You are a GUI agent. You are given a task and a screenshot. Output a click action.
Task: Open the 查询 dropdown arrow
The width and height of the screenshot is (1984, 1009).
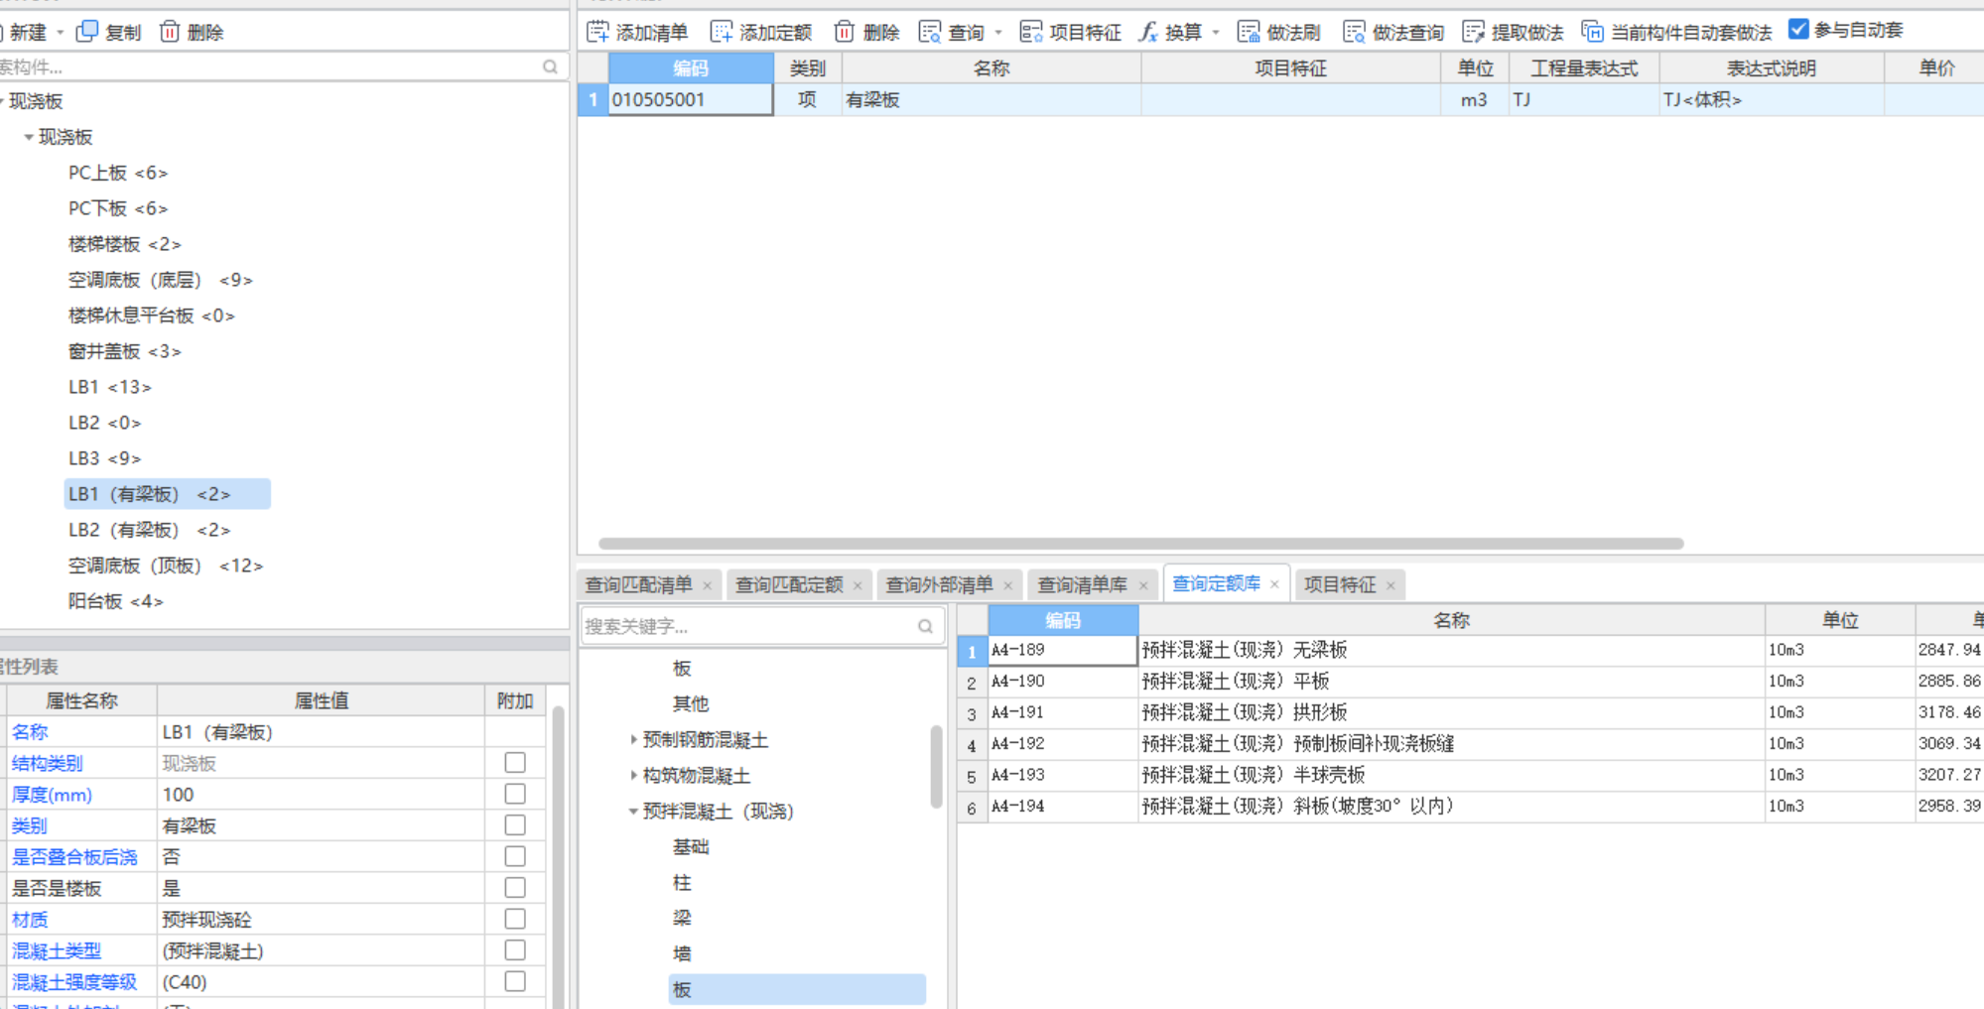tap(997, 33)
